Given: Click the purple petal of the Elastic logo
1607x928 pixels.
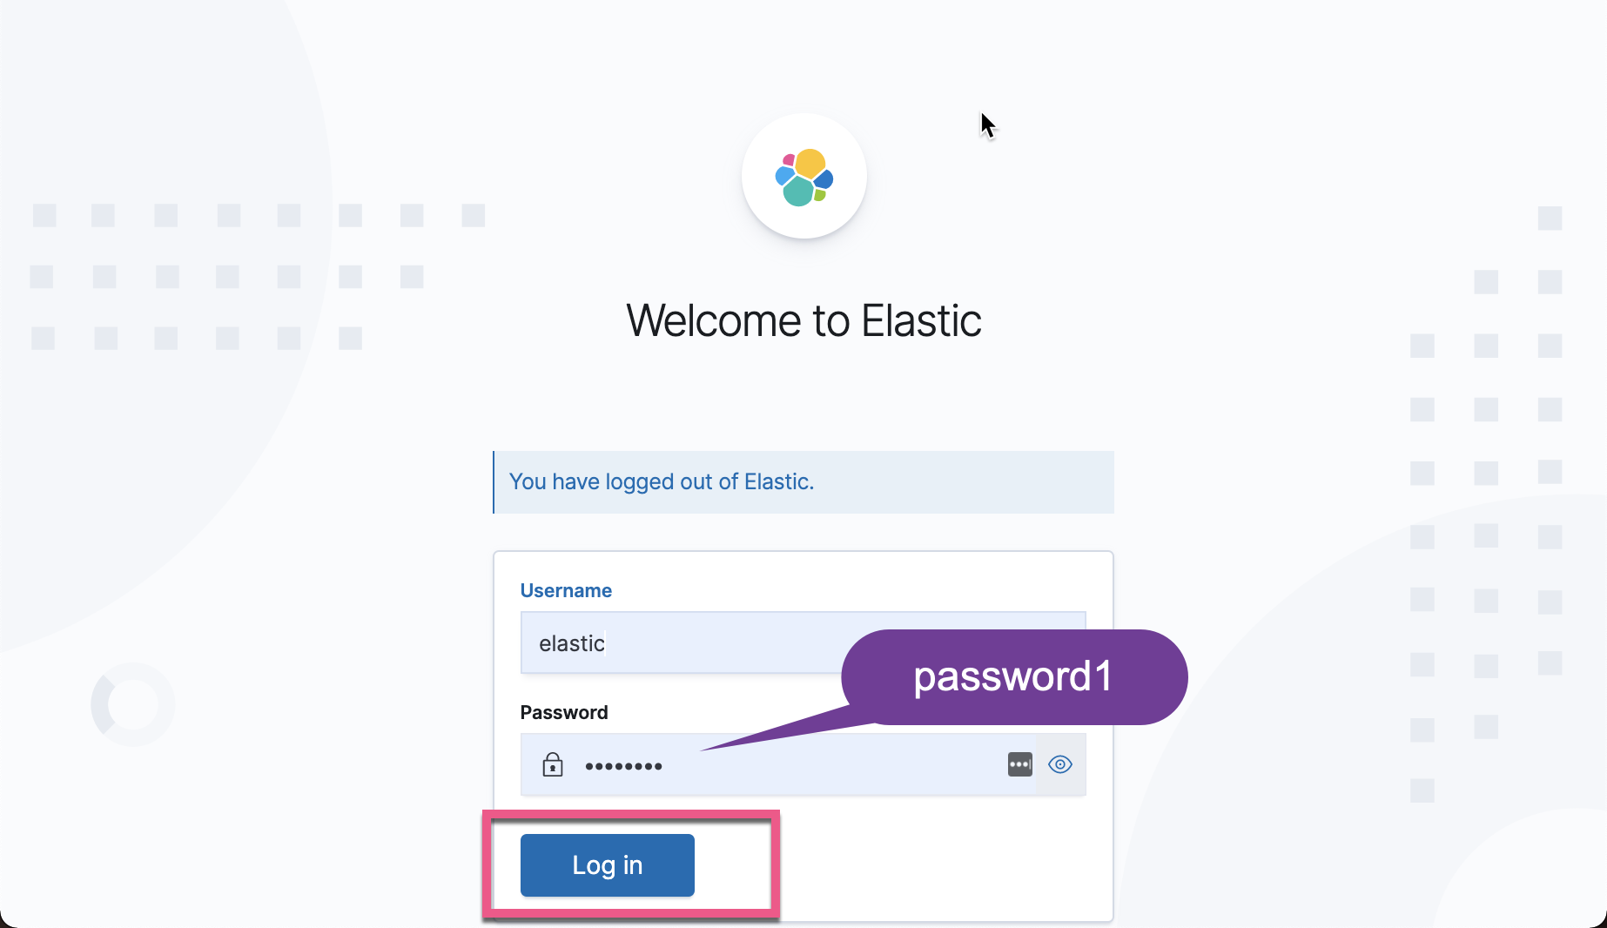Looking at the screenshot, I should [789, 159].
